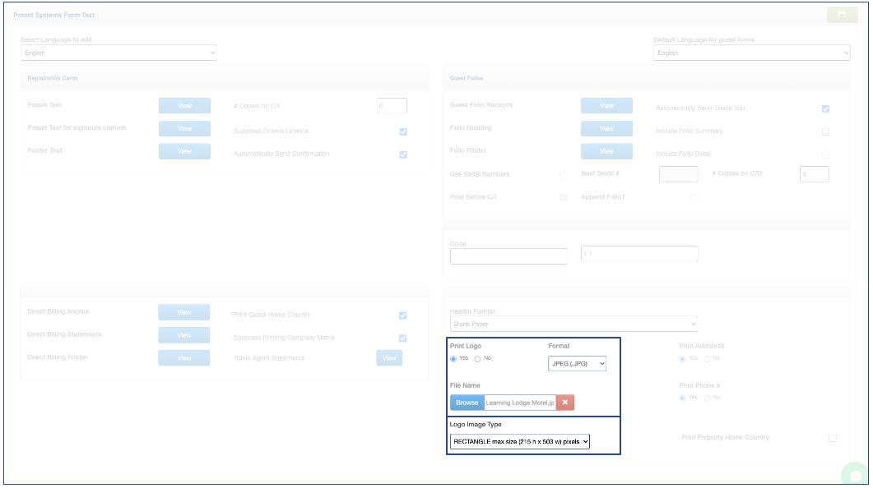View Travel Agent Statements
The width and height of the screenshot is (873, 488).
tap(389, 358)
